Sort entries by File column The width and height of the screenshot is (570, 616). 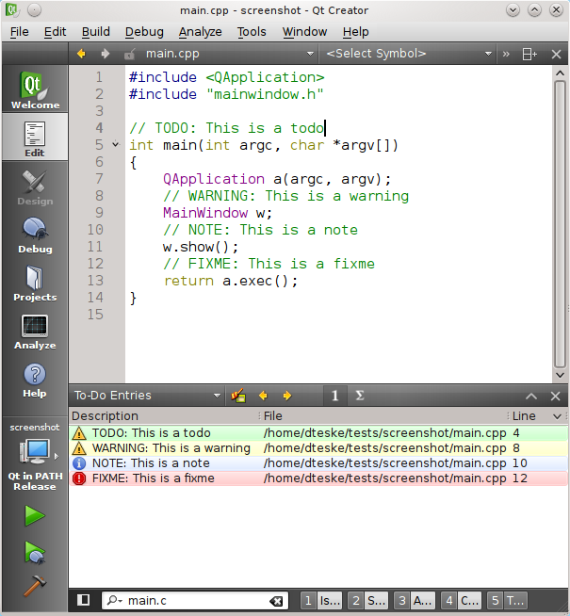[x=383, y=416]
